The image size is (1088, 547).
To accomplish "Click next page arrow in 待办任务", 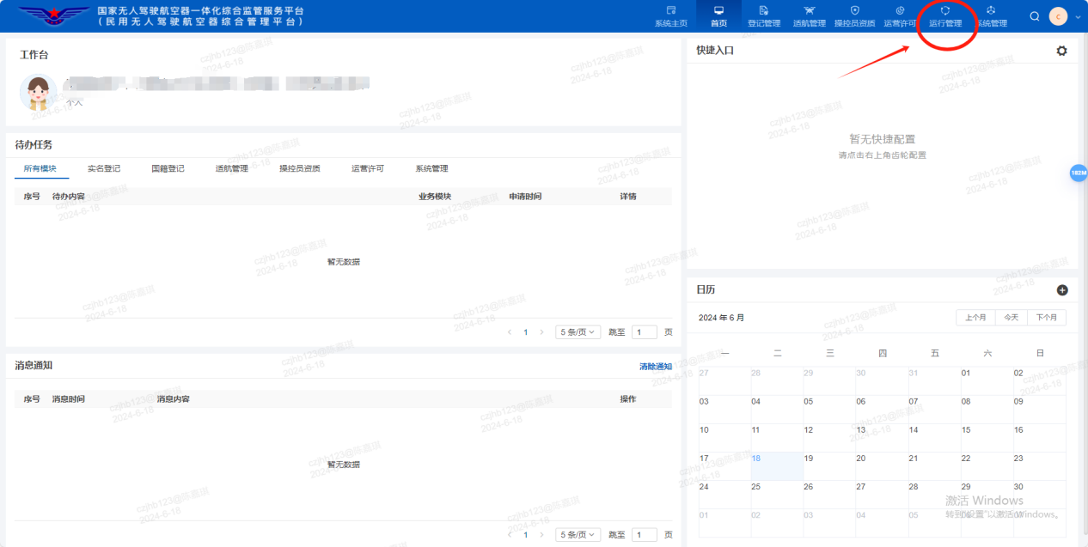I will [x=541, y=331].
